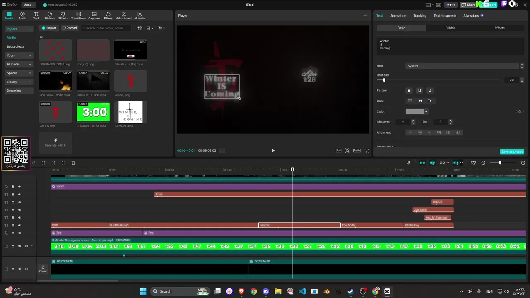Toggle auto snapping in timeline toolbar
530x298 pixels.
click(432, 163)
